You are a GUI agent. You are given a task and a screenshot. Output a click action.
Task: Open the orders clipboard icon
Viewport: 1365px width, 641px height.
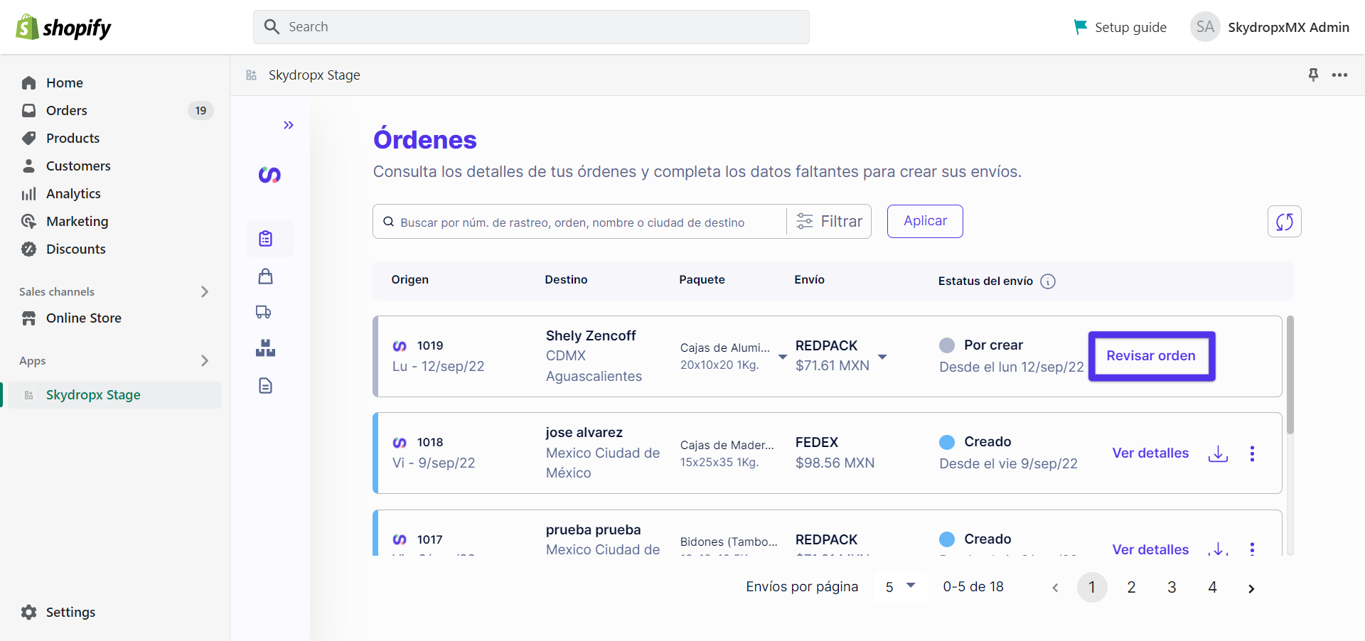click(x=266, y=239)
